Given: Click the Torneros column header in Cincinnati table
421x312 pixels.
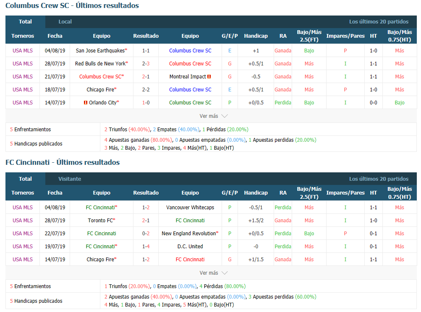Looking at the screenshot, I should coord(23,192).
